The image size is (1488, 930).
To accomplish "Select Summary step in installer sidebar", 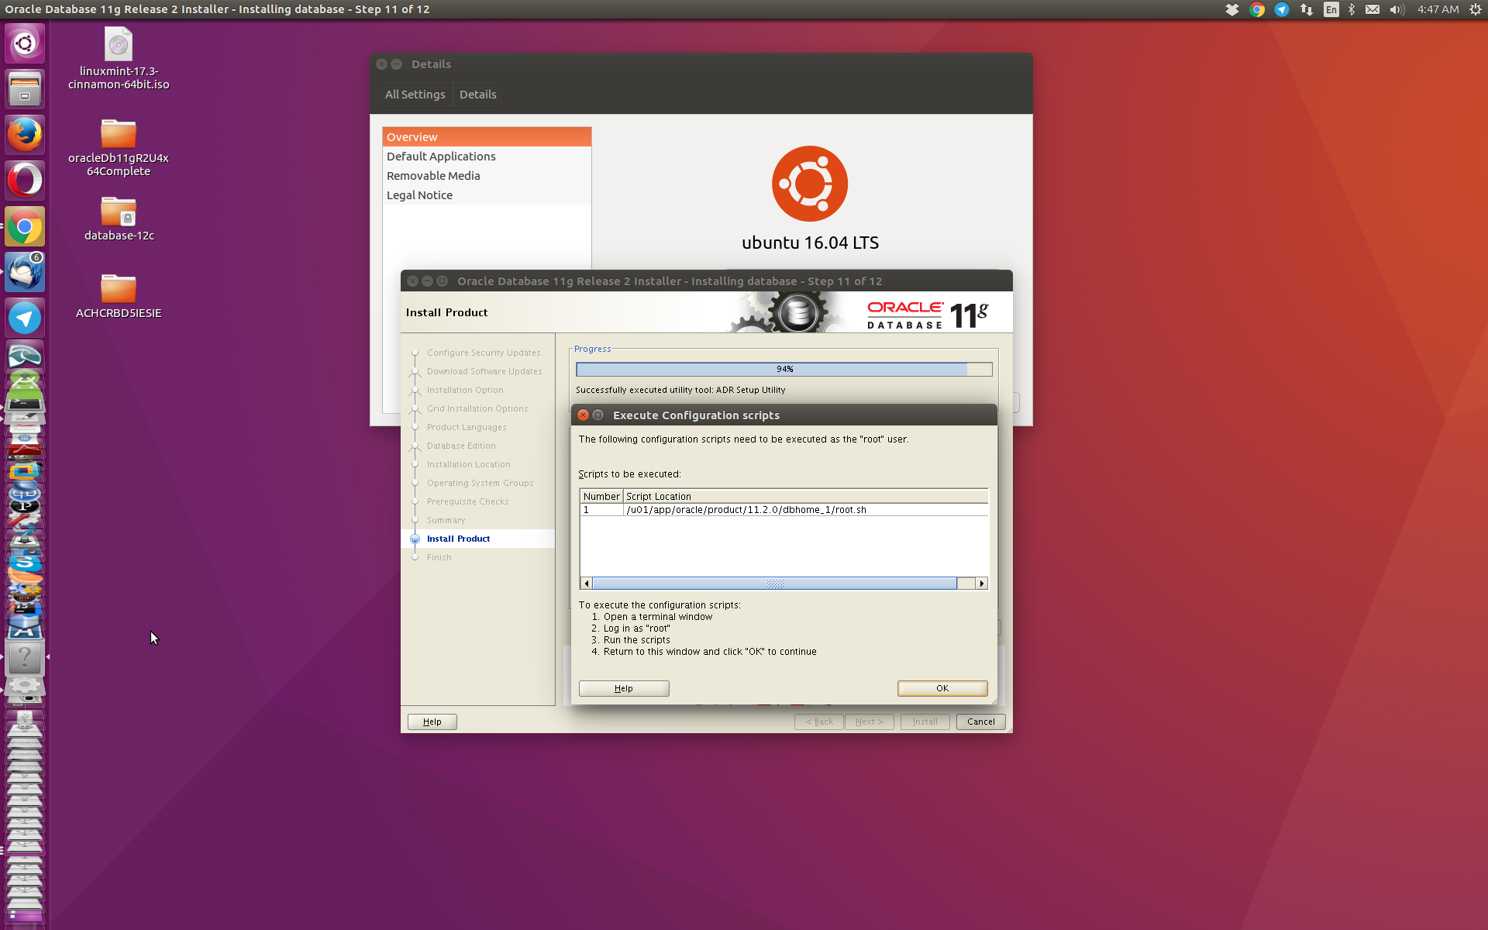I will point(446,520).
